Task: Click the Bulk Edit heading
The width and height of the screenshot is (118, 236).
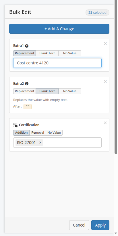Action: [20, 12]
